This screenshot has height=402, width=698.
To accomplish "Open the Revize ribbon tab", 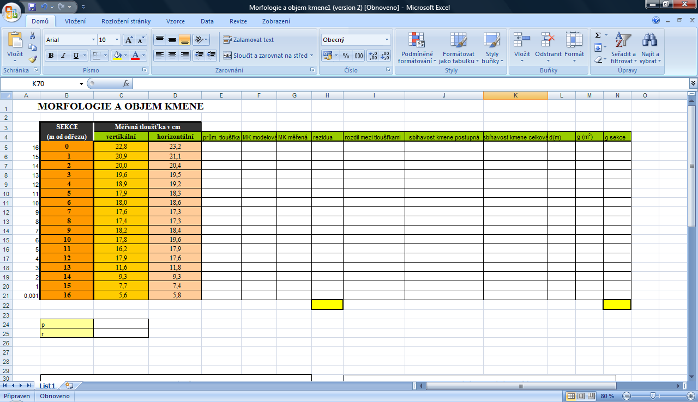I will point(238,21).
